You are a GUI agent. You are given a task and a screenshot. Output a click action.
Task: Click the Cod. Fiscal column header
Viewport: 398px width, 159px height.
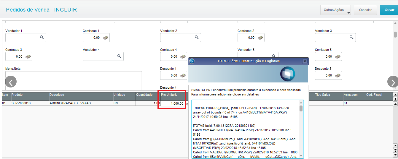(x=379, y=97)
